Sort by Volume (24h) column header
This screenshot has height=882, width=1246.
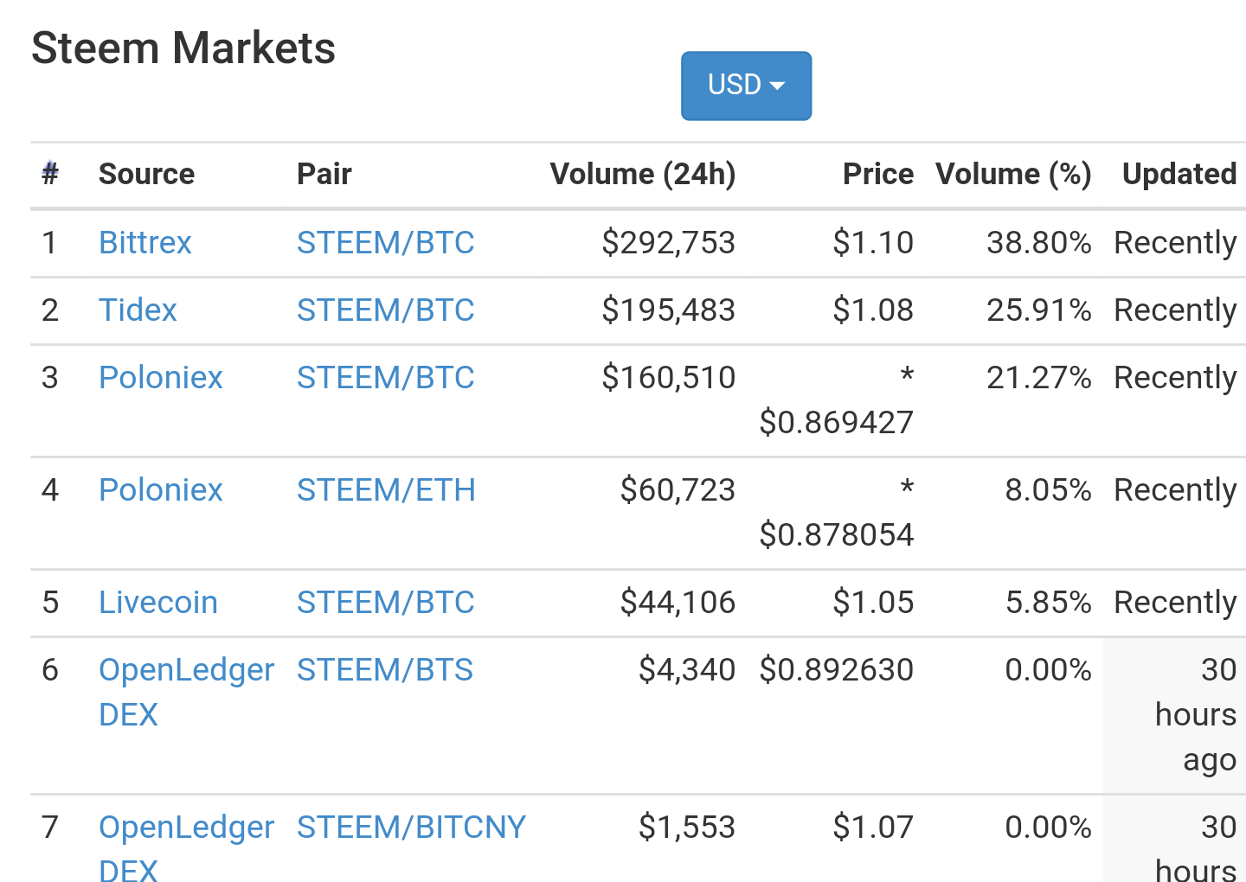pos(642,174)
